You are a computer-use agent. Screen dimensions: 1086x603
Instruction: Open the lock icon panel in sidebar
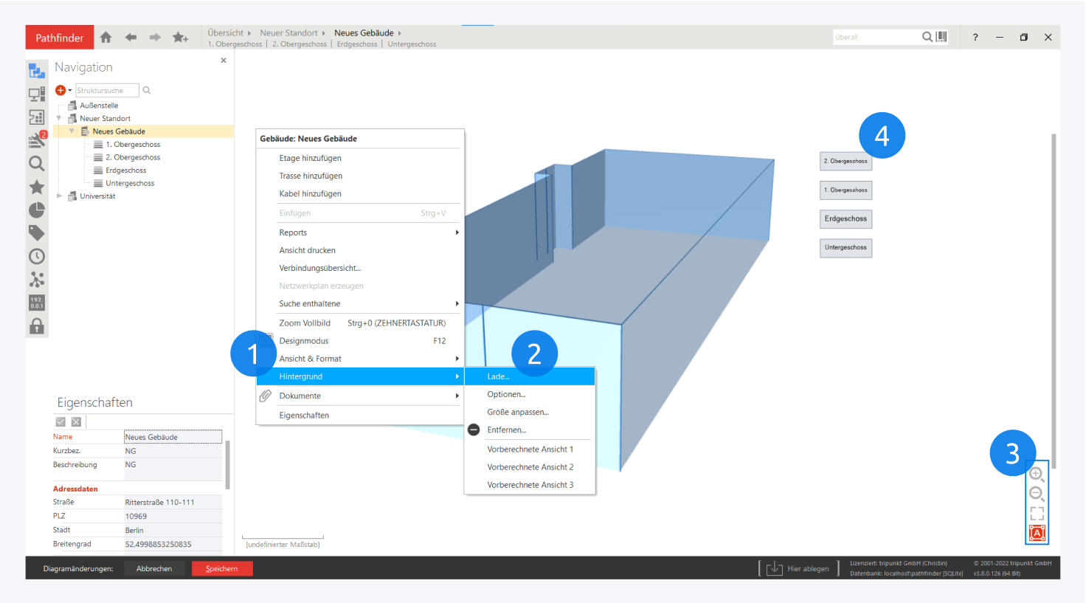pos(37,326)
